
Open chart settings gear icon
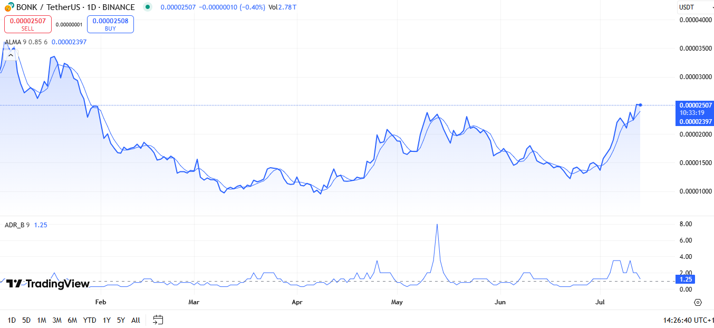click(698, 302)
